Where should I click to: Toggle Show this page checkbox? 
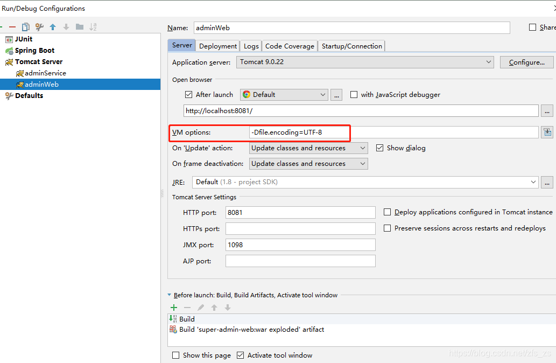point(175,355)
